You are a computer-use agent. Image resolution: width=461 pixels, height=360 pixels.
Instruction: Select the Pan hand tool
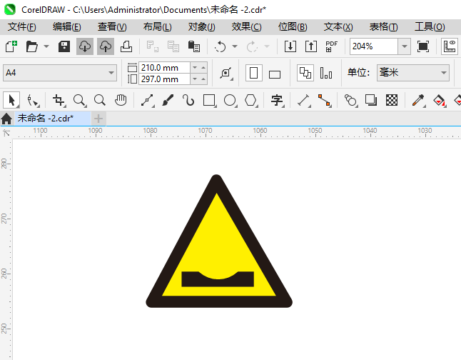tap(121, 100)
